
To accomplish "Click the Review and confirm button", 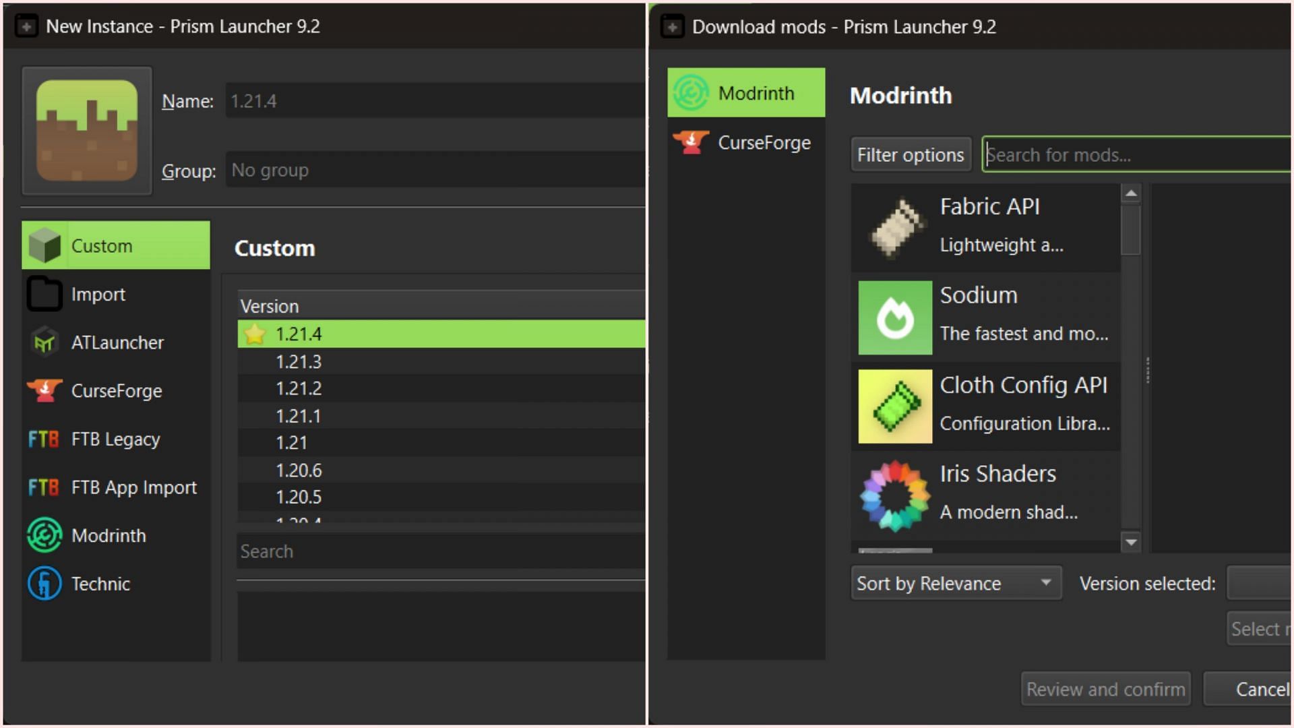I will coord(1105,689).
